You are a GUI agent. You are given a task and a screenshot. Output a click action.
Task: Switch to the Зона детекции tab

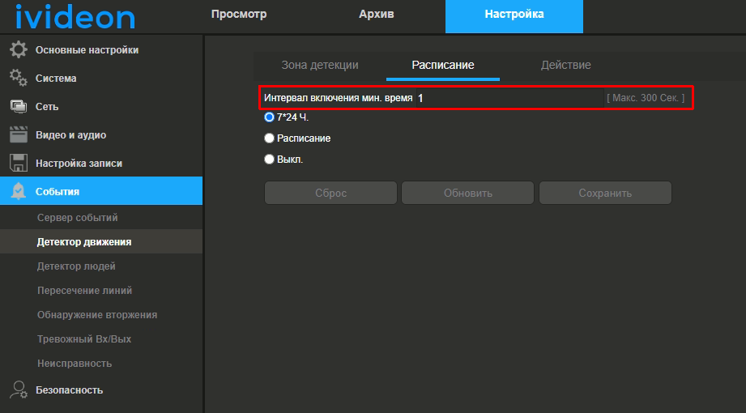pyautogui.click(x=320, y=65)
